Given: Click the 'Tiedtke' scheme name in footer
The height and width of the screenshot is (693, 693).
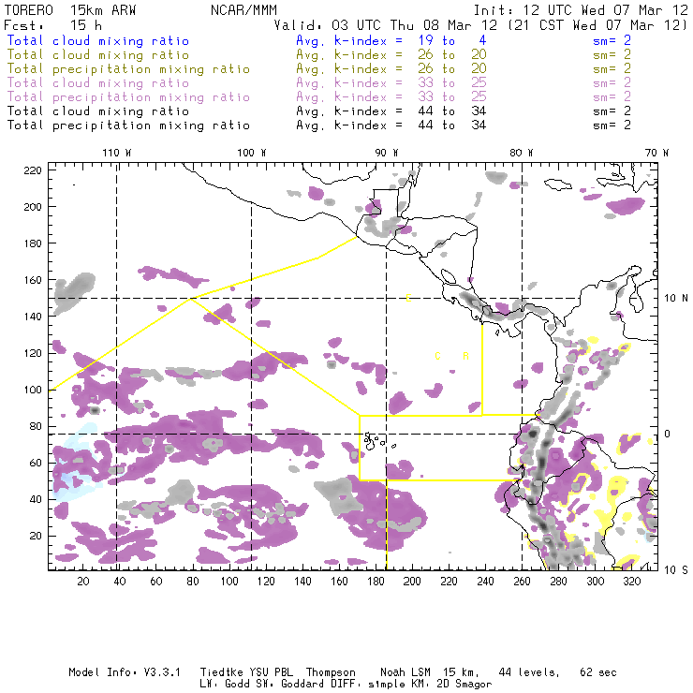Looking at the screenshot, I should point(222,672).
